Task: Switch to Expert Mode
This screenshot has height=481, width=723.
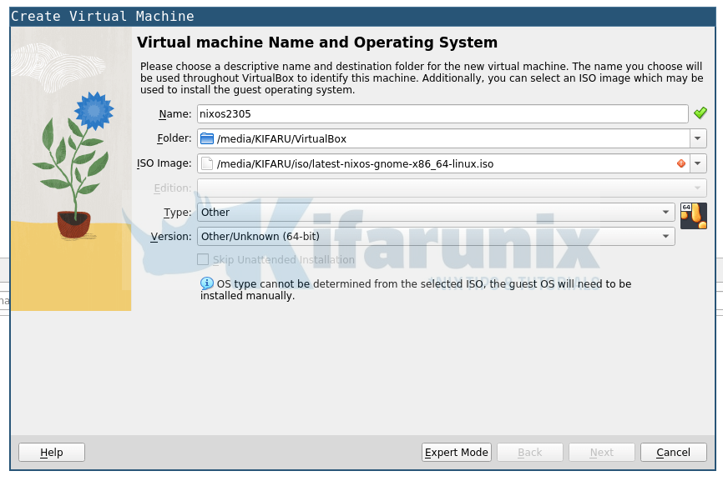Action: (x=457, y=452)
